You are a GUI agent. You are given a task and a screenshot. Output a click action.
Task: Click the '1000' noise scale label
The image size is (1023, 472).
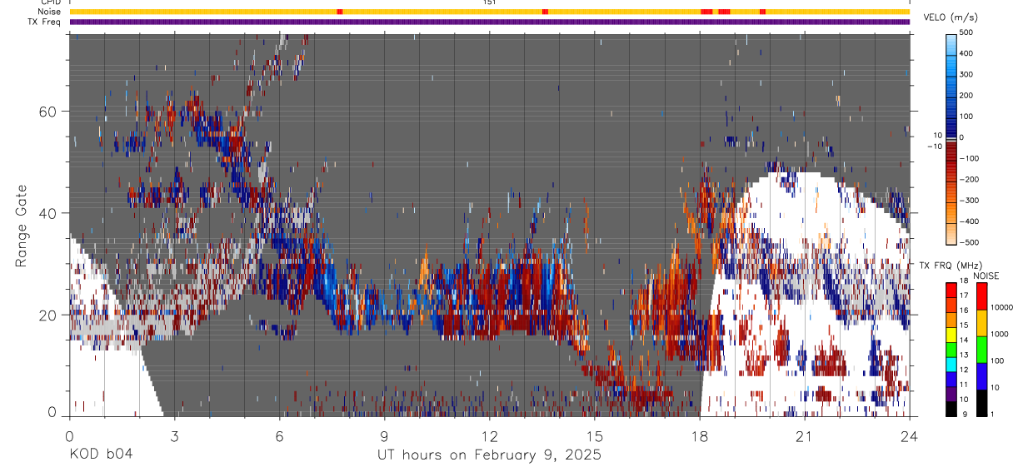(1001, 334)
